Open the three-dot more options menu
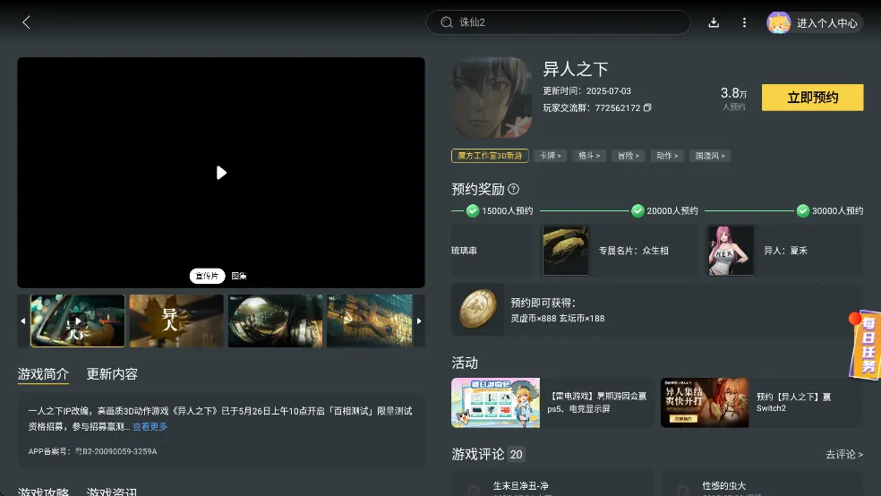The width and height of the screenshot is (881, 496). pyautogui.click(x=744, y=22)
